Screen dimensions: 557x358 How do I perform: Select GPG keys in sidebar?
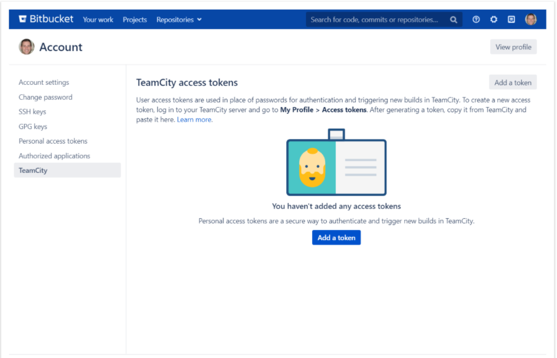[x=33, y=126]
